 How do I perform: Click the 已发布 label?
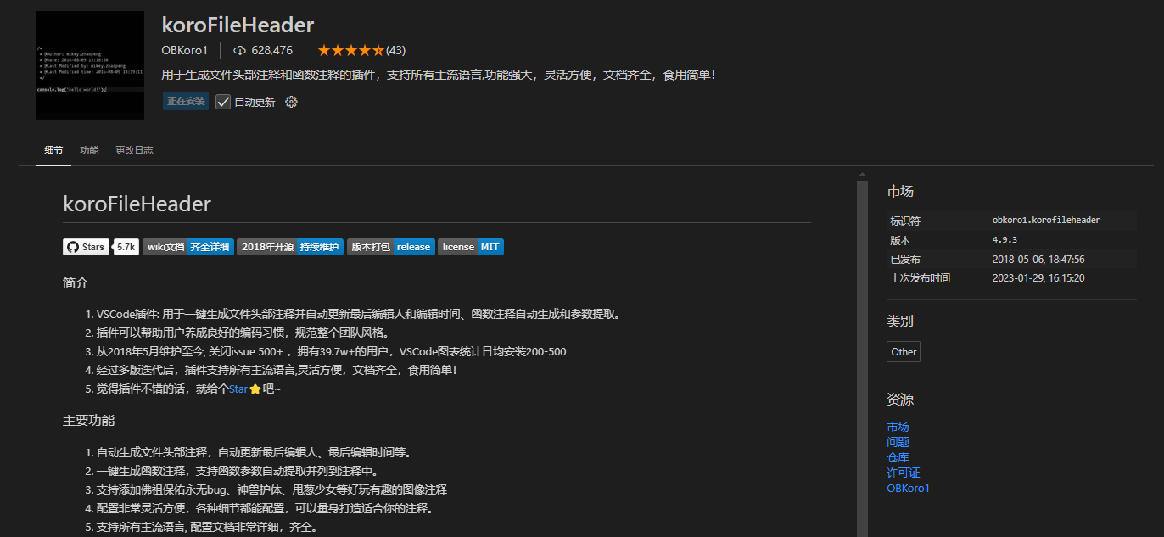(x=905, y=260)
